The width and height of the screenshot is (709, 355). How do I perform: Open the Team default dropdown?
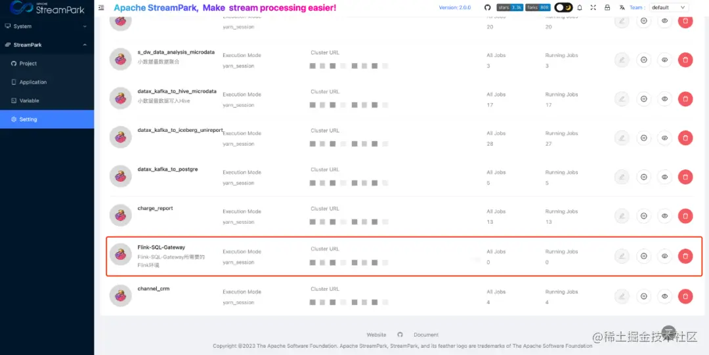coord(669,8)
